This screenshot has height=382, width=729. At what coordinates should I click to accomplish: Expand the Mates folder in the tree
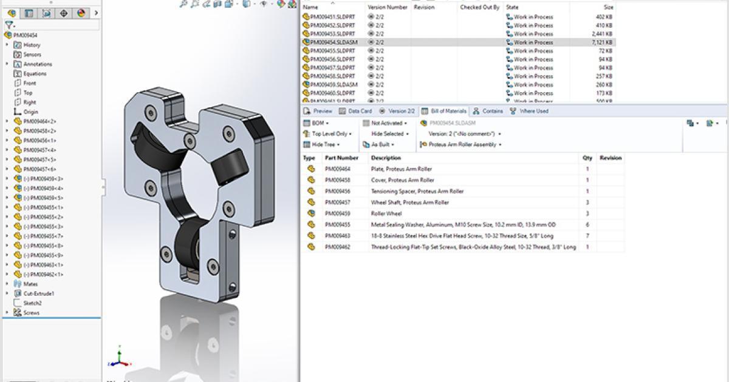point(7,284)
